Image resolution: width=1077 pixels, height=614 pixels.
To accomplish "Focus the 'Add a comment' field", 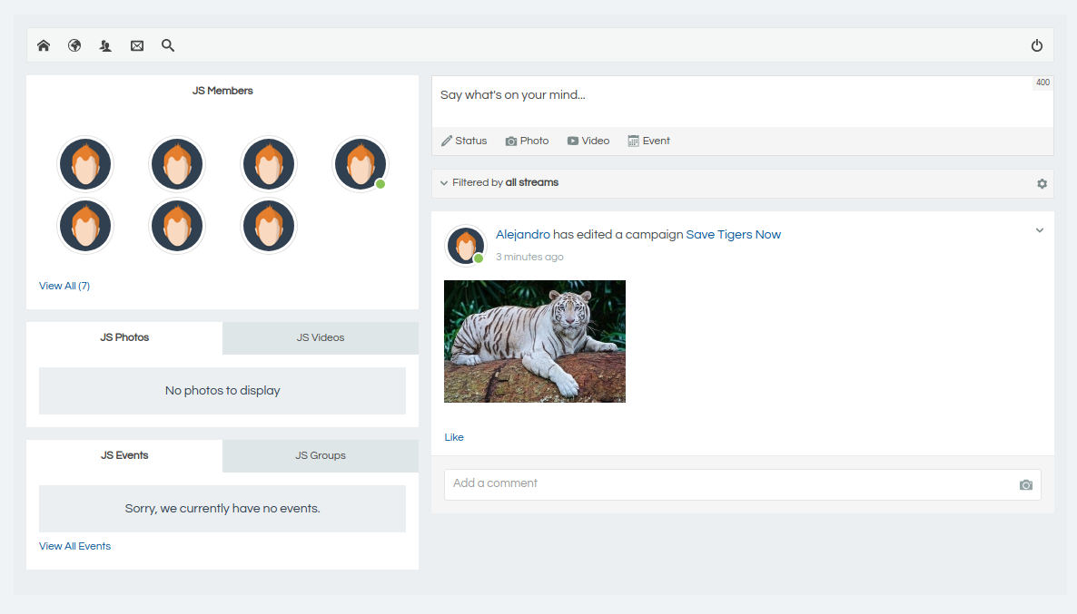I will click(x=726, y=484).
